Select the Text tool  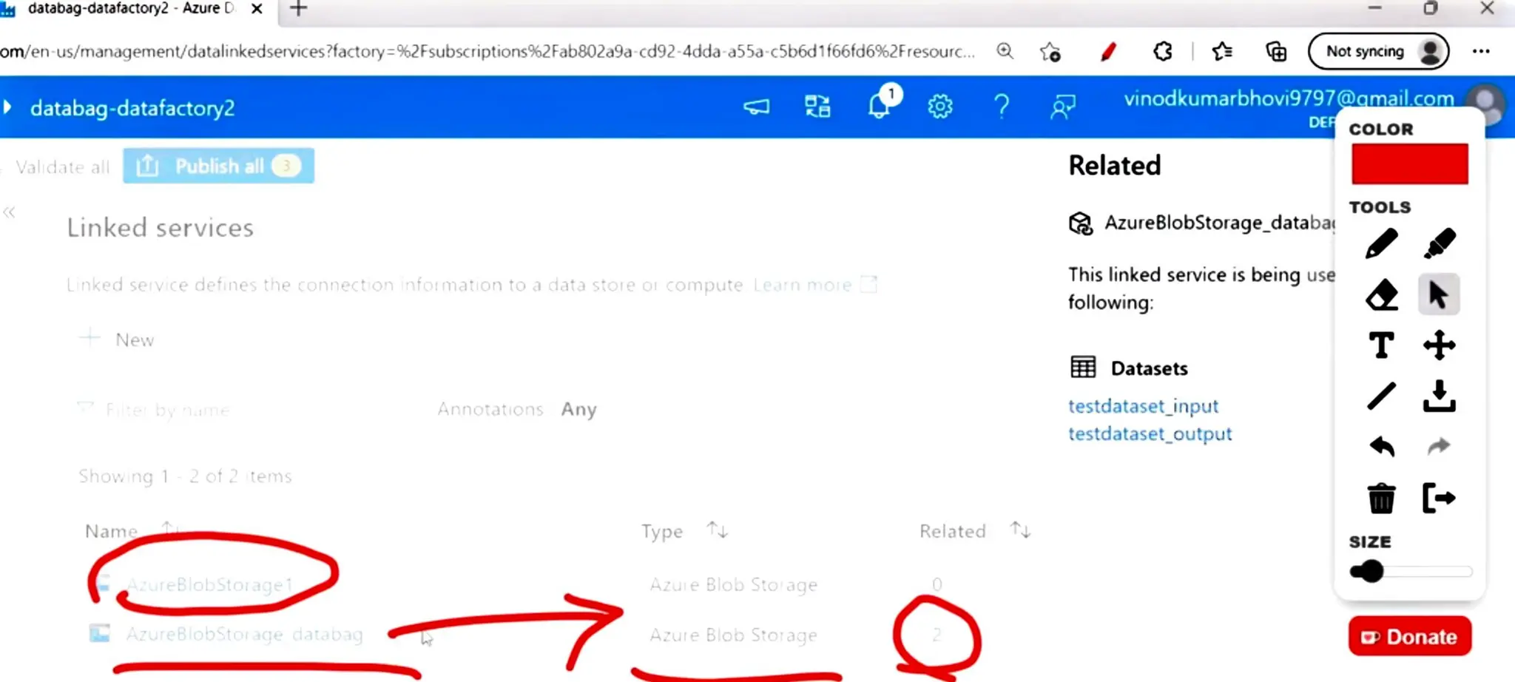tap(1380, 345)
